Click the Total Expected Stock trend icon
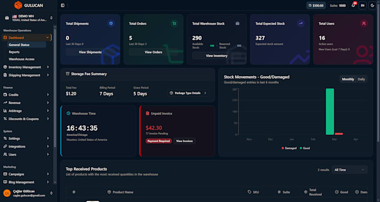The image size is (380, 202). [301, 24]
